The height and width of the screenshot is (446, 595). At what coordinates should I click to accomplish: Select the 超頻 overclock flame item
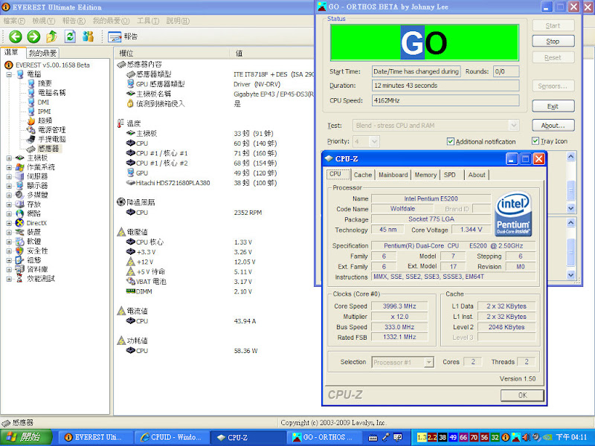click(x=44, y=120)
